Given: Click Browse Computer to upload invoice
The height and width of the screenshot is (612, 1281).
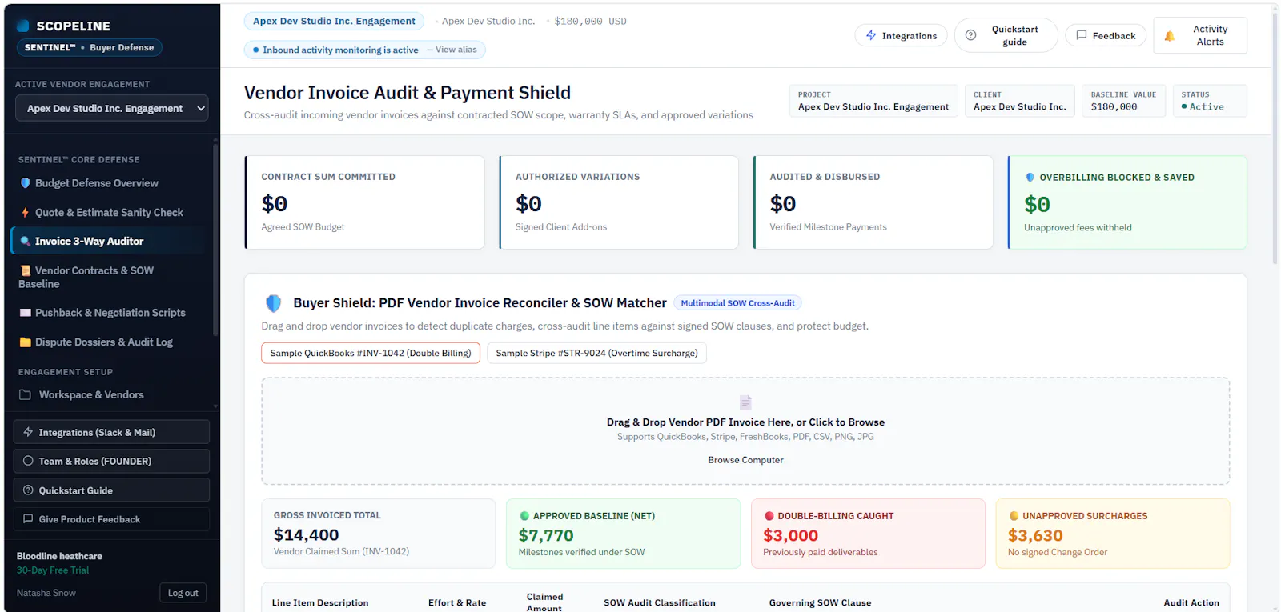Looking at the screenshot, I should 745,460.
